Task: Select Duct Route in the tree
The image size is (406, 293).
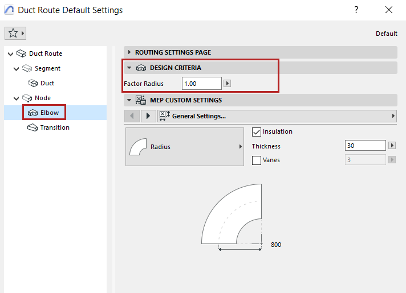Action: click(46, 53)
